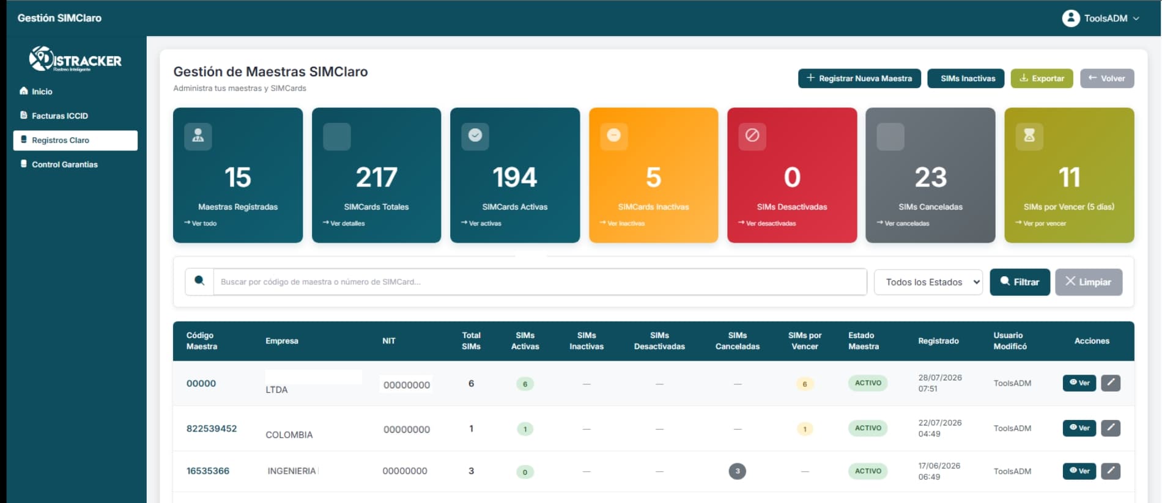
Task: Click Ver inactivas link
Action: click(x=623, y=223)
